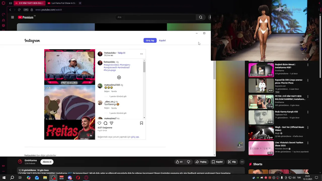Like the Instagram post heart icon
This screenshot has width=322, height=181.
(99, 123)
